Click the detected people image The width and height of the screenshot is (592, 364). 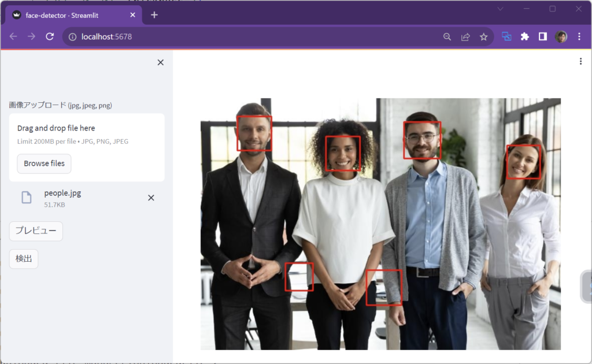point(380,224)
